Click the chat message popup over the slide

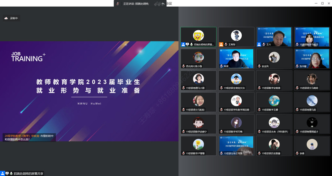(x=28, y=137)
